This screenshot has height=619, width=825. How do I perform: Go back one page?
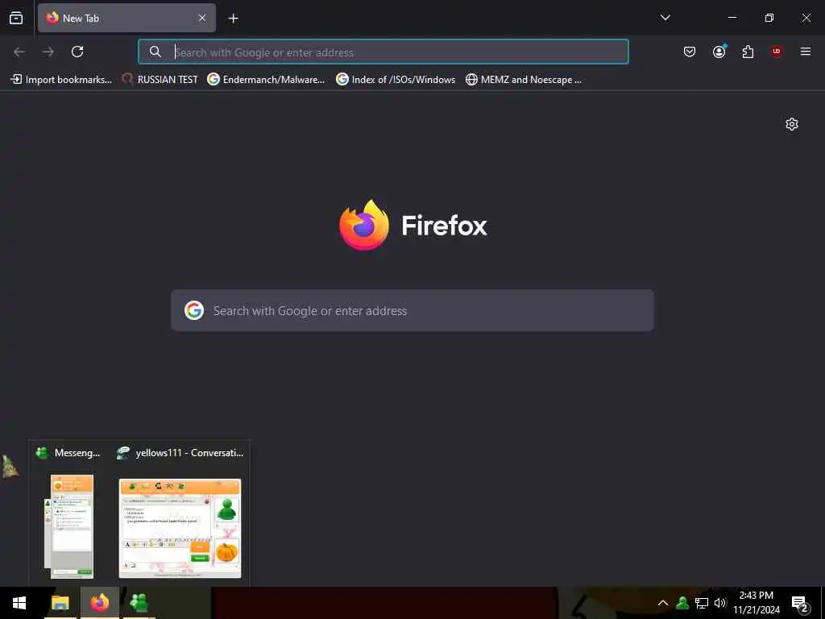point(19,52)
